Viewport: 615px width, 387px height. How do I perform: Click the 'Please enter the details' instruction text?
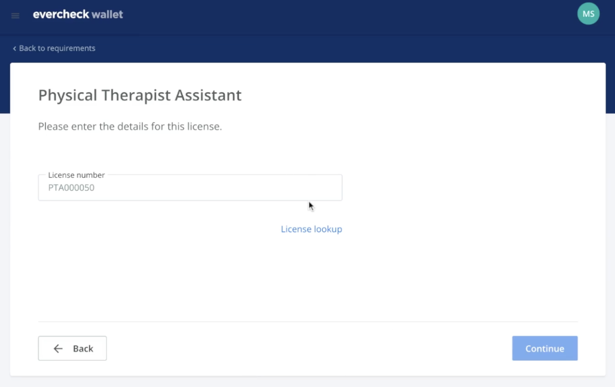[x=130, y=126]
